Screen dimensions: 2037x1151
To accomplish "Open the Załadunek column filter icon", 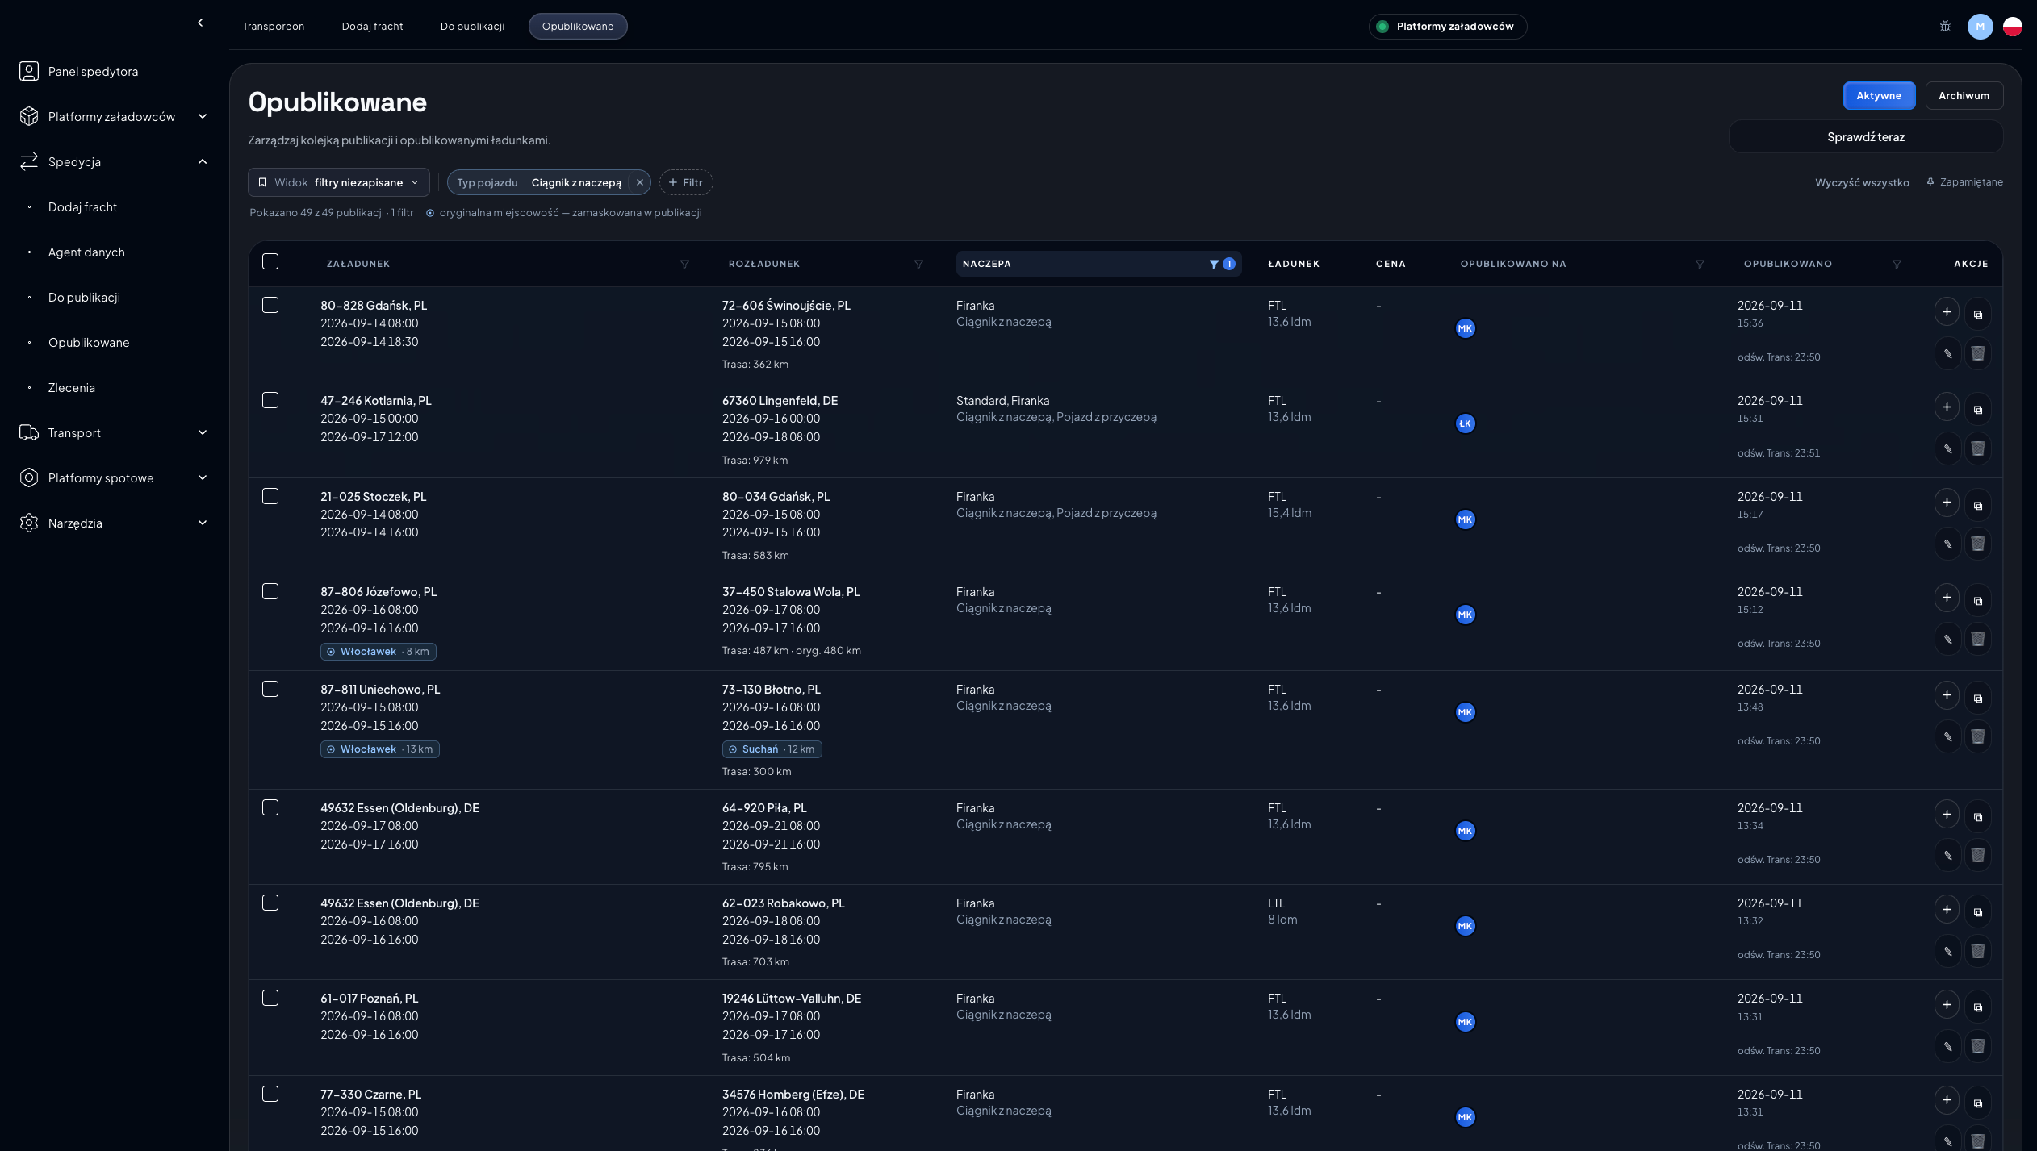I will tap(684, 265).
